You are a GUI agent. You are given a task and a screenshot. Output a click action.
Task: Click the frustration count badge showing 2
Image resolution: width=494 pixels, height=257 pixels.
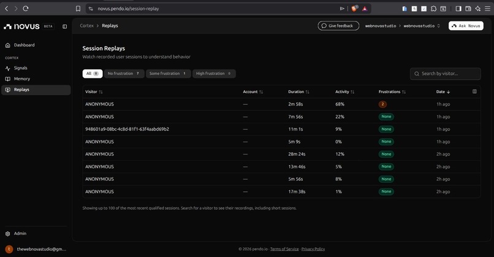(x=382, y=104)
